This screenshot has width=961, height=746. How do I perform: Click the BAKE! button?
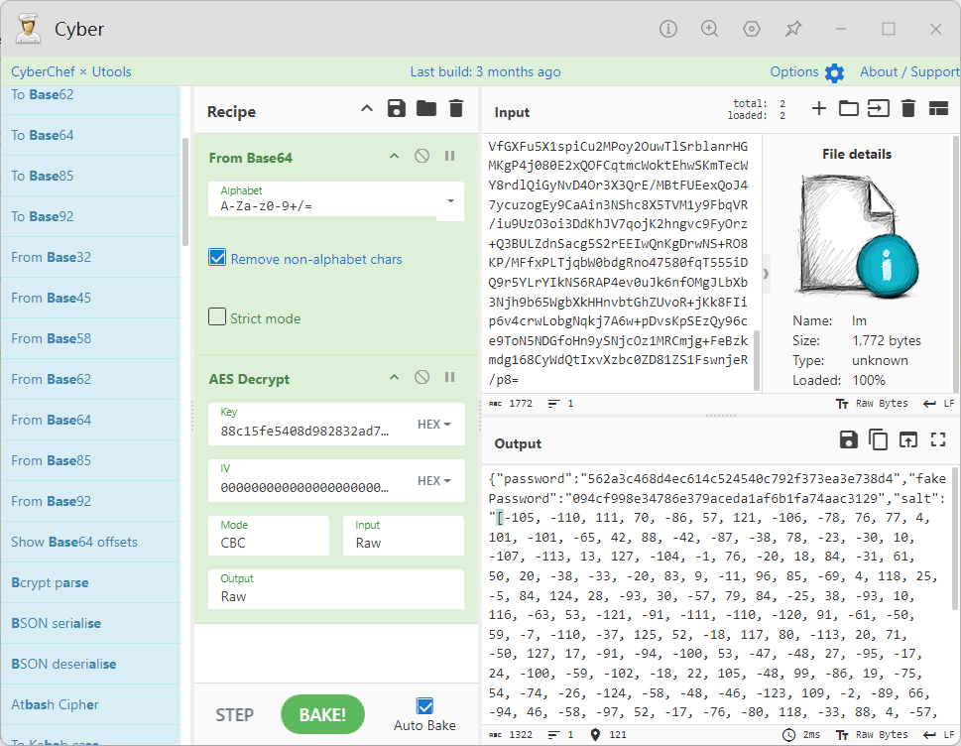click(322, 714)
